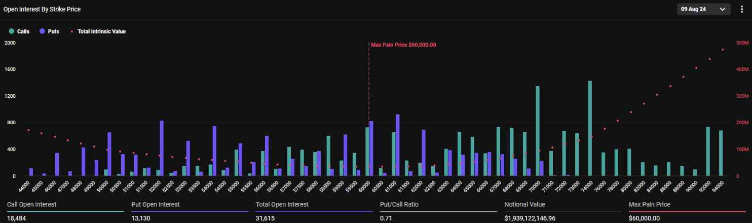Click the teal Calls legend color dot
This screenshot has width=752, height=223.
(11, 31)
